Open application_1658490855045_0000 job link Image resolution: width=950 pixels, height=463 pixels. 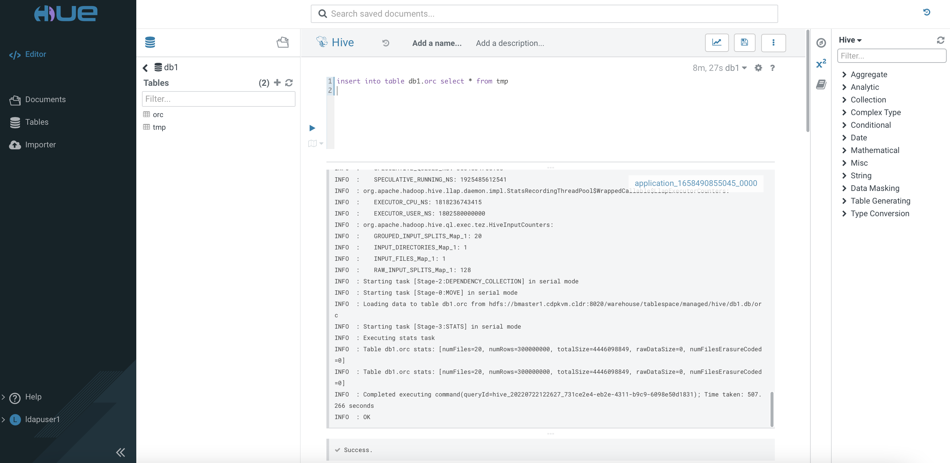pos(695,183)
